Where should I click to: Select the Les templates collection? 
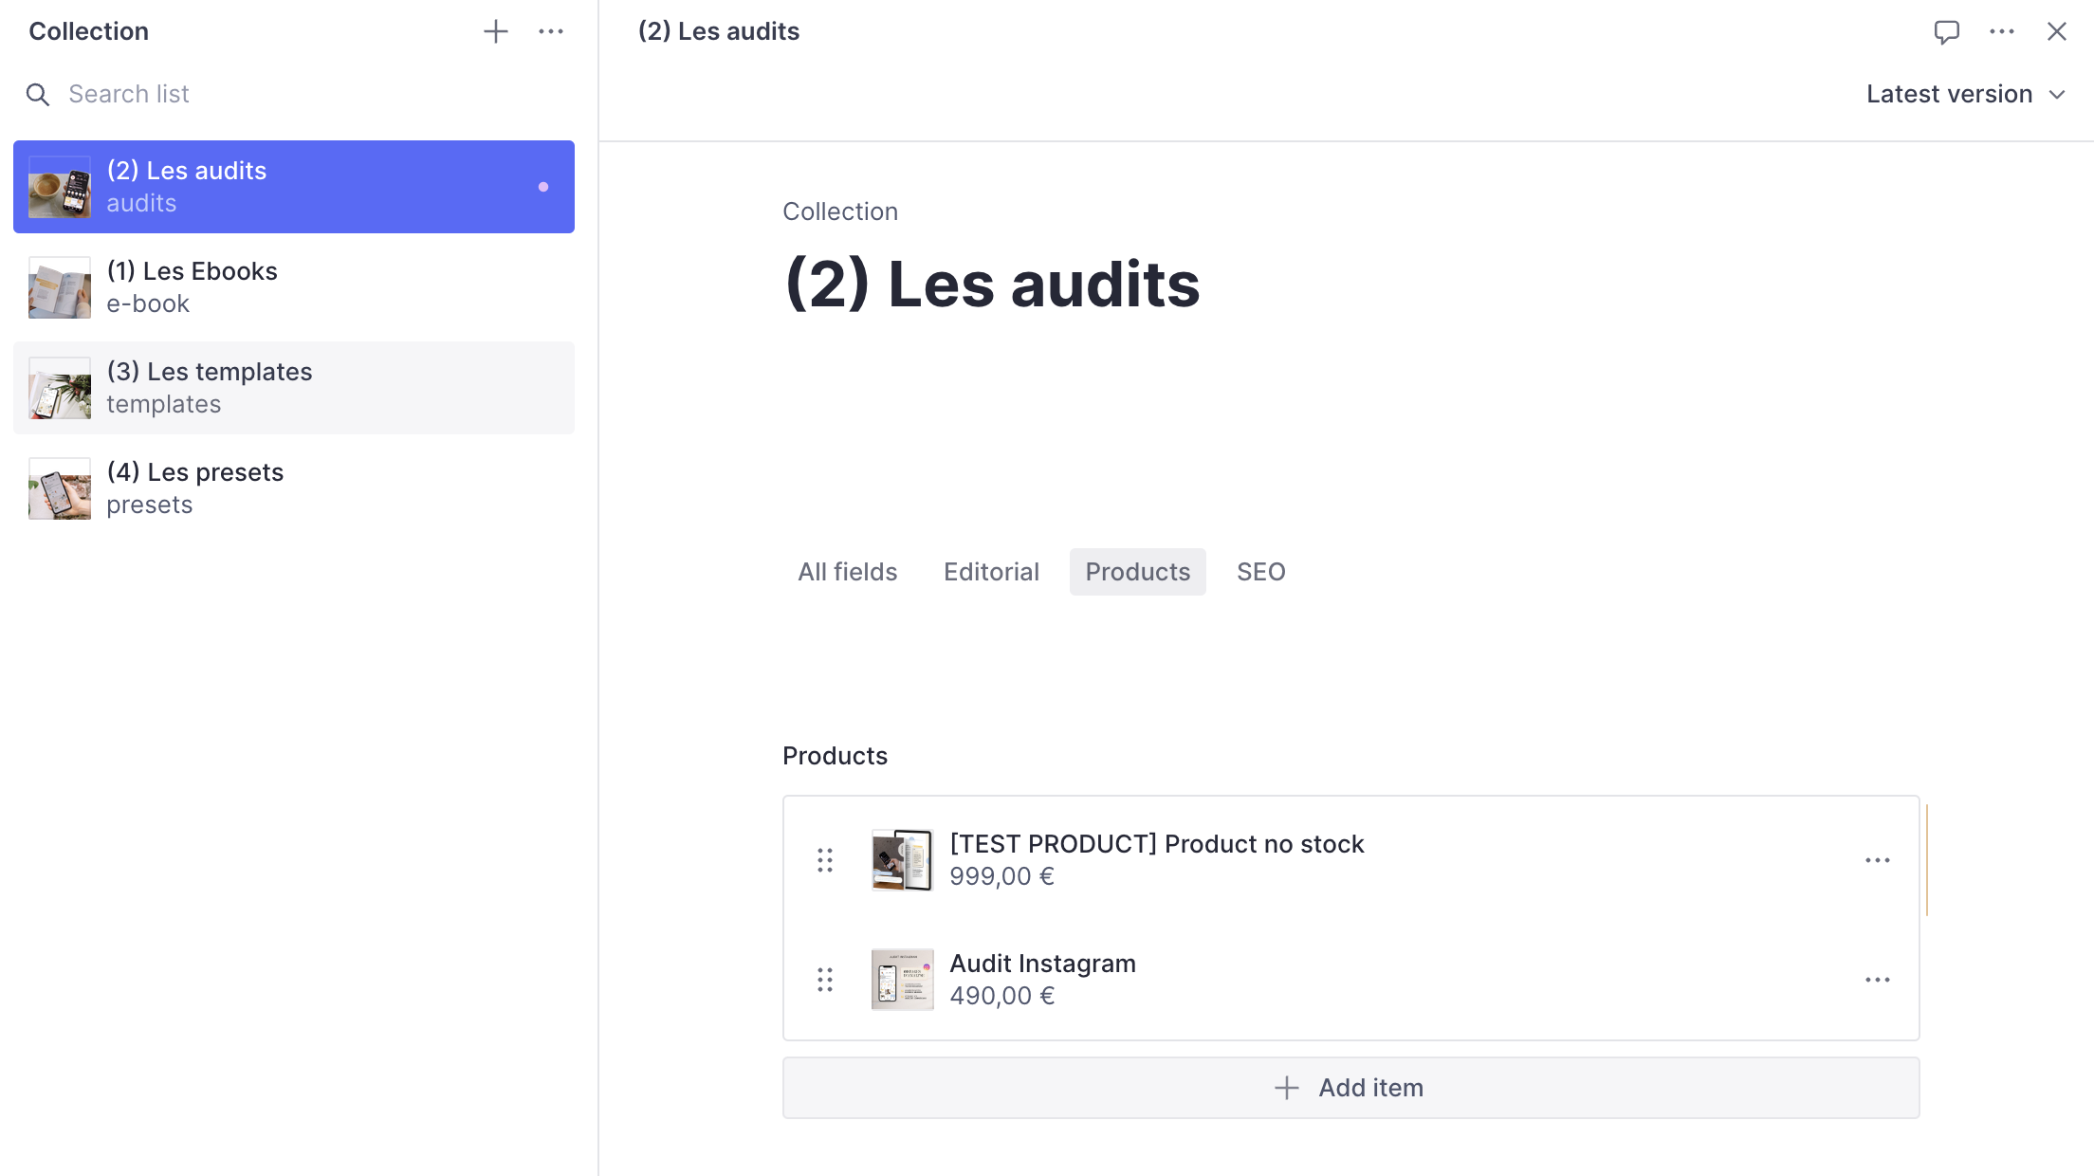tap(293, 387)
